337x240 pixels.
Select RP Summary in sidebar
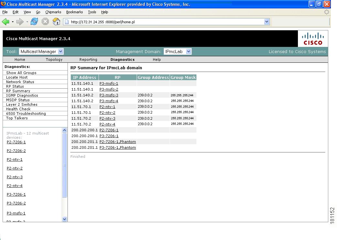tap(18, 91)
